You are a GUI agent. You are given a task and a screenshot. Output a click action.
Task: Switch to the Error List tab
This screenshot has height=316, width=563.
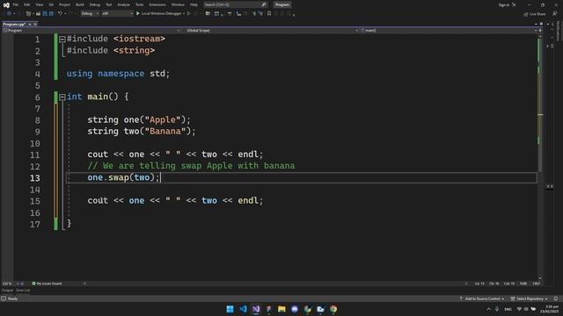[23, 291]
